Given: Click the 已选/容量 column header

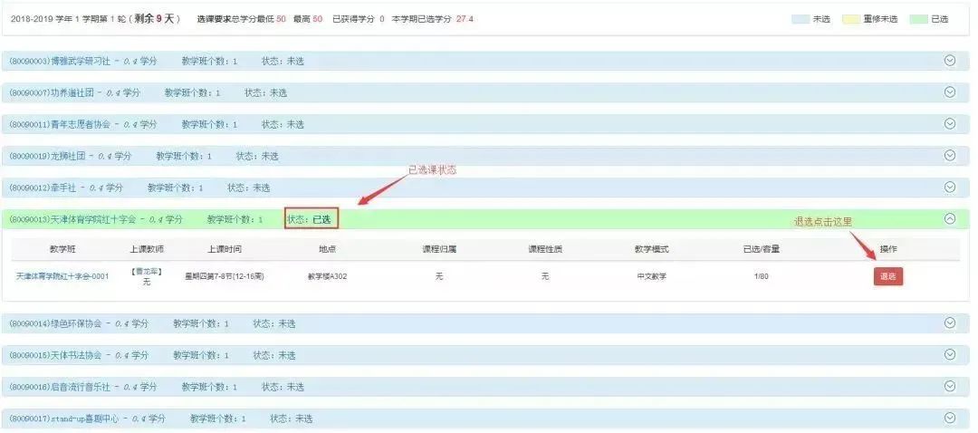Looking at the screenshot, I should [762, 249].
